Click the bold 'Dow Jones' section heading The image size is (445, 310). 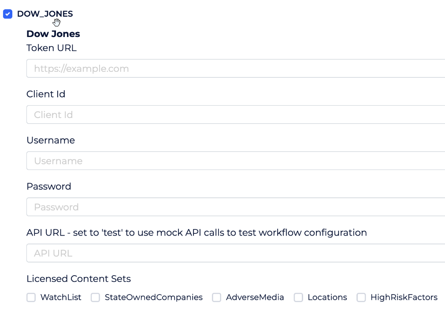click(53, 34)
